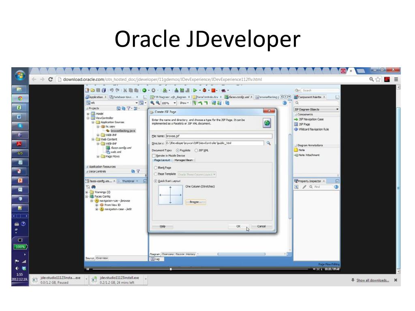Click the Chrome bookmark star icon
This screenshot has width=415, height=311.
coord(378,79)
